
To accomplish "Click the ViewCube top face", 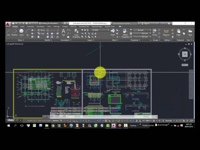I will pos(185,54).
